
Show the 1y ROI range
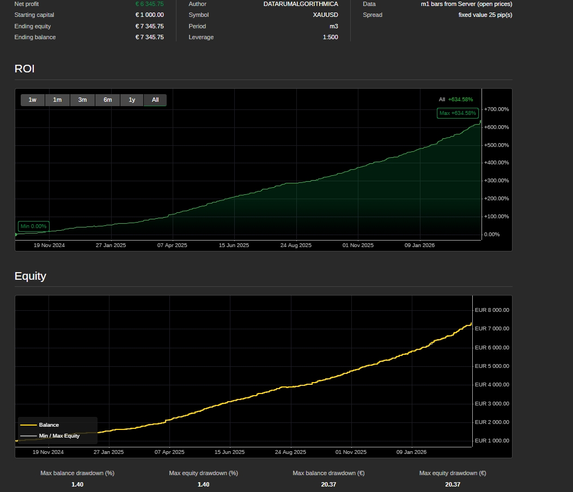(132, 100)
